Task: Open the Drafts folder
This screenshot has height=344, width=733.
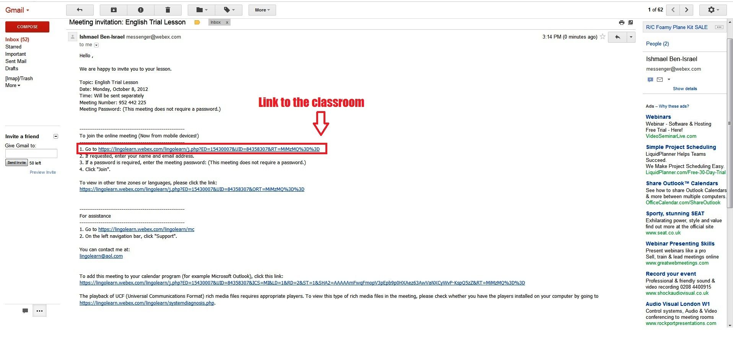Action: click(x=12, y=68)
